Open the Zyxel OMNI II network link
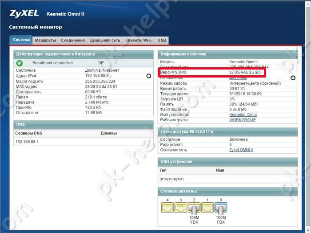Image resolution: width=311 pixels, height=233 pixels. [x=241, y=150]
